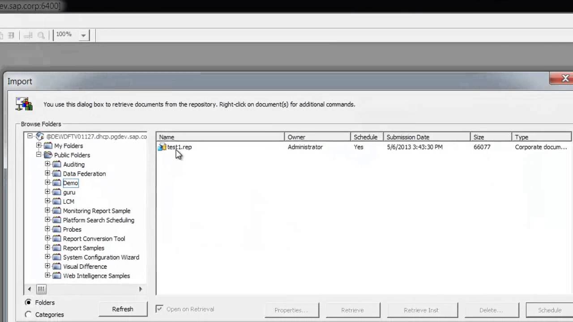573x322 pixels.
Task: Click the guru folder icon
Action: tap(57, 192)
